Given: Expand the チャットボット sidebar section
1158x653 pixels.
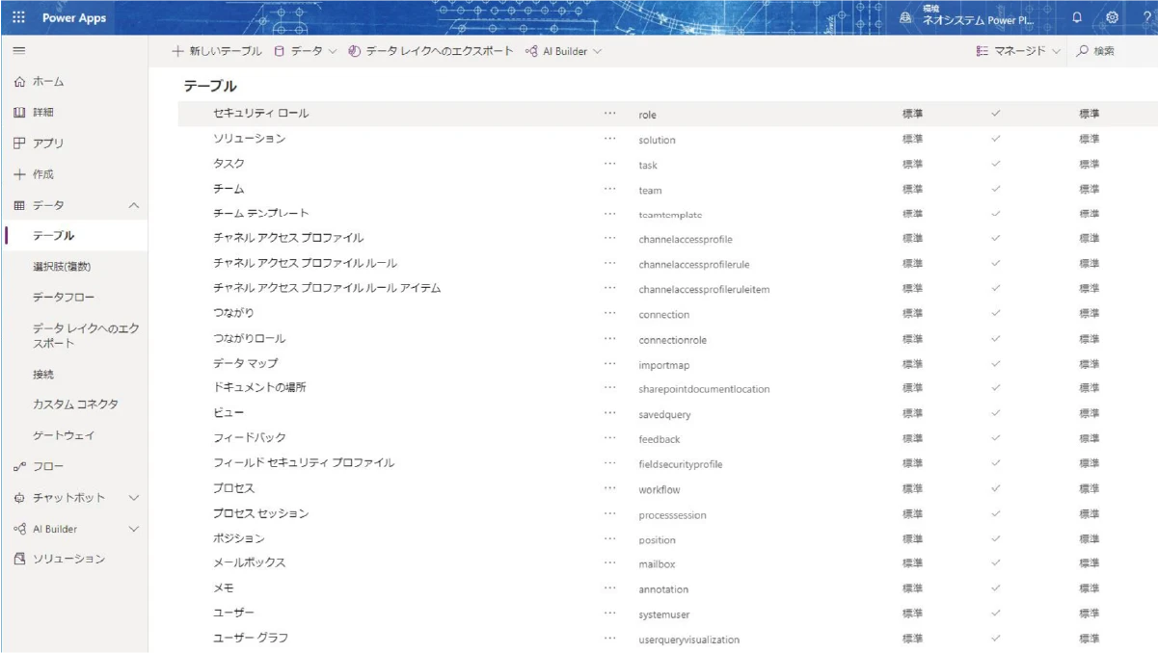Looking at the screenshot, I should click(x=134, y=498).
